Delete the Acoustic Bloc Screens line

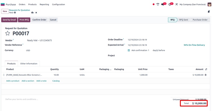pos(206,75)
